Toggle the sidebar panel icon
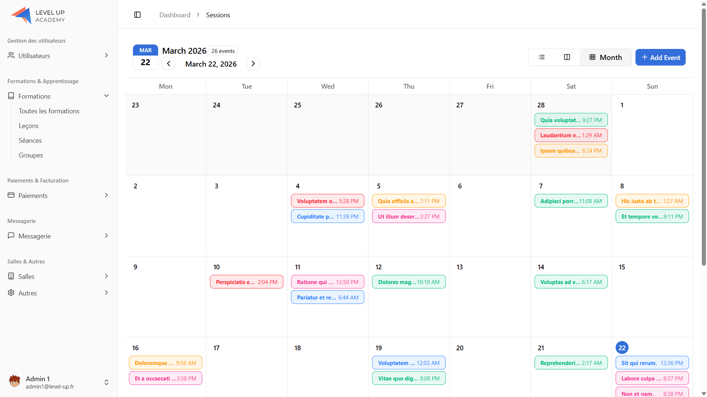Image resolution: width=707 pixels, height=397 pixels. [137, 15]
